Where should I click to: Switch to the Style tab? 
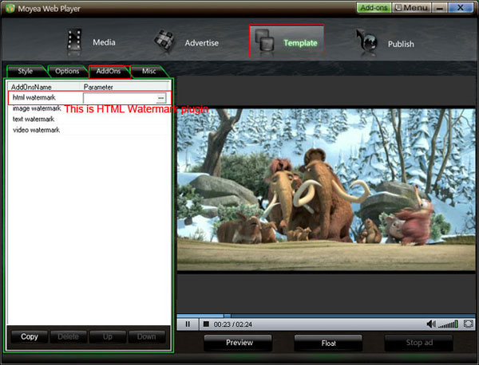click(x=26, y=72)
